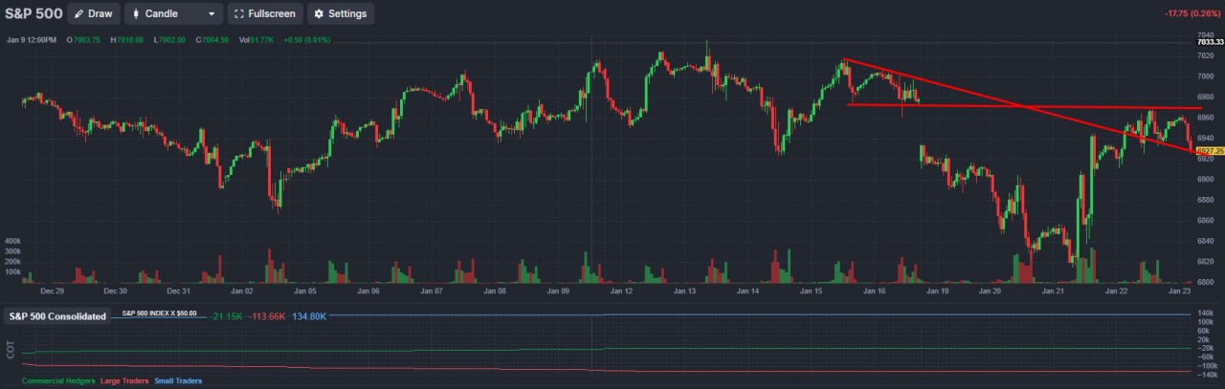Open the Candle chart type dropdown arrow
This screenshot has height=389, width=1225.
point(211,14)
